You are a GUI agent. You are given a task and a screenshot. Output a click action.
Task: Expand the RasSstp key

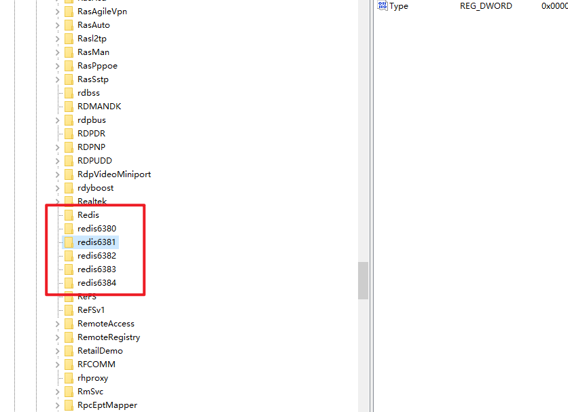(x=57, y=79)
